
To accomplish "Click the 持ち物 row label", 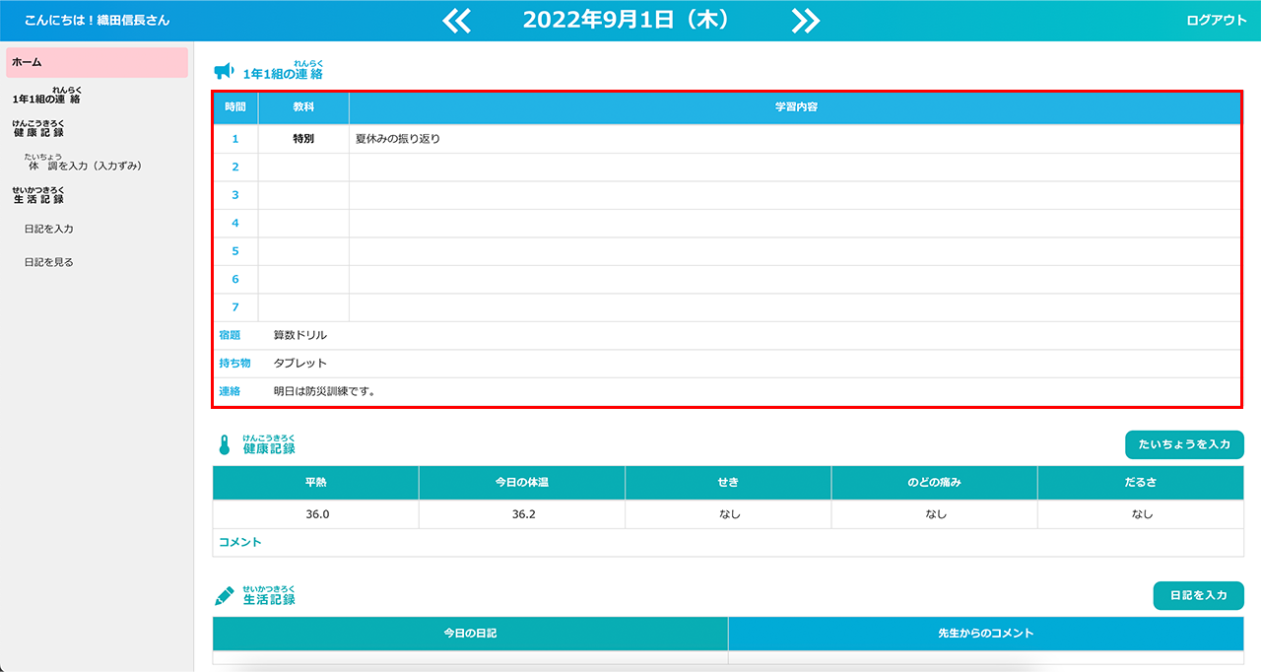I will (x=234, y=363).
